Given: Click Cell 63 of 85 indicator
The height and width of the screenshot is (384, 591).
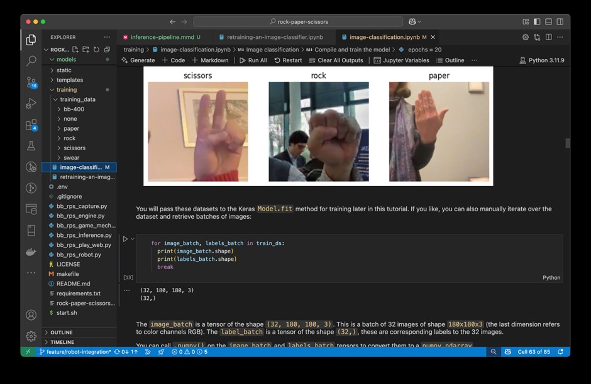Looking at the screenshot, I should [534, 351].
